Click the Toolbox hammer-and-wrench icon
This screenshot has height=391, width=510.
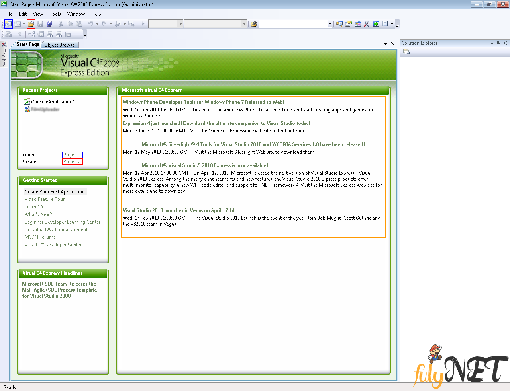point(367,24)
